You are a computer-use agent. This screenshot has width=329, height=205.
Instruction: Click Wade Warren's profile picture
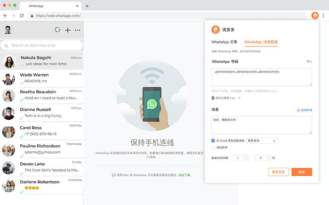pyautogui.click(x=8, y=79)
